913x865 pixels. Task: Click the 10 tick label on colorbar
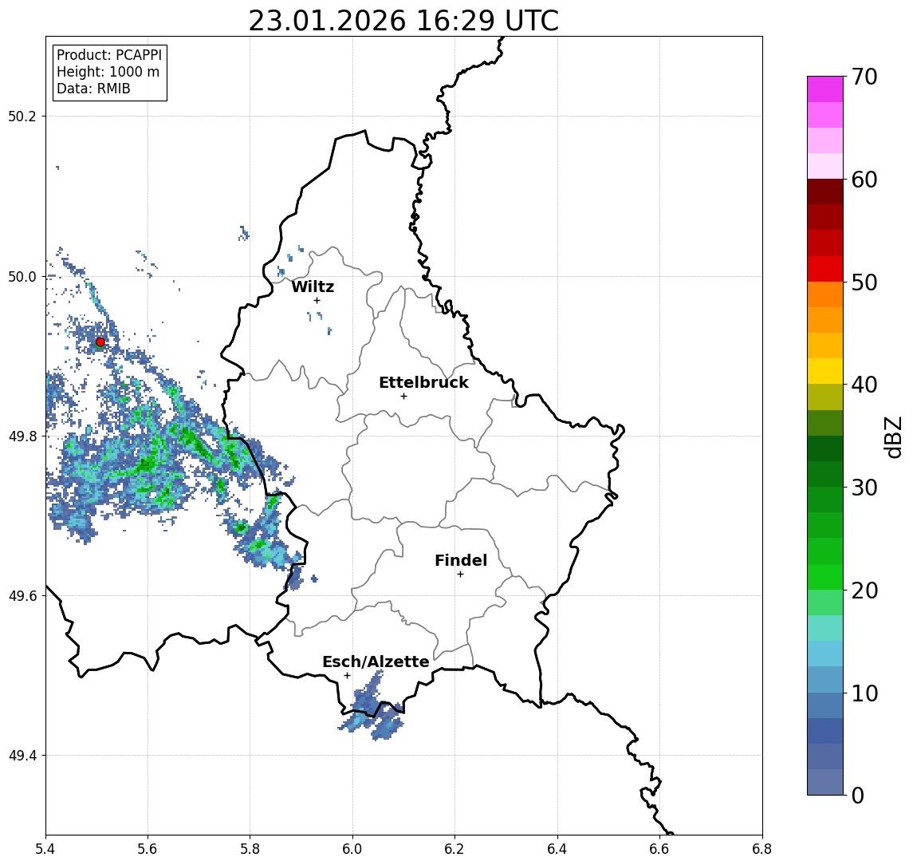pos(864,693)
